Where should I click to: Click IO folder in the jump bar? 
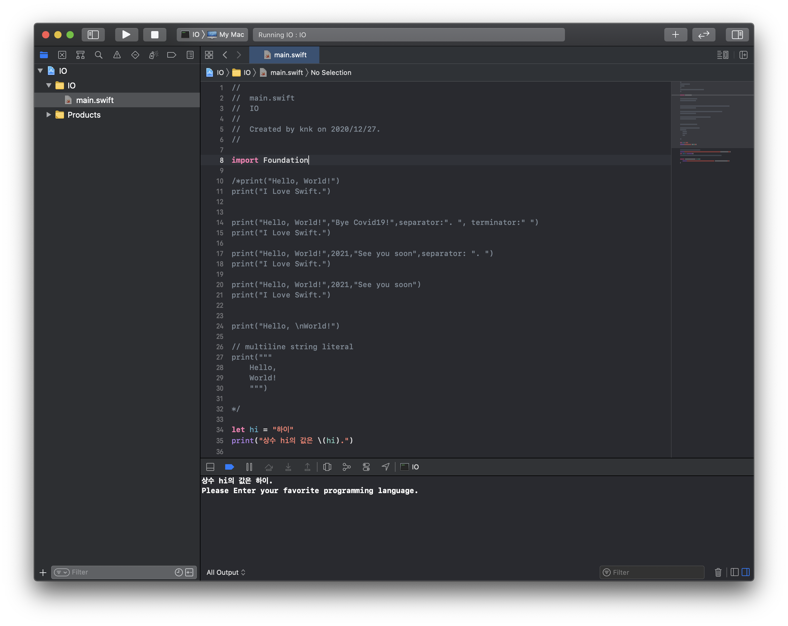[x=242, y=73]
